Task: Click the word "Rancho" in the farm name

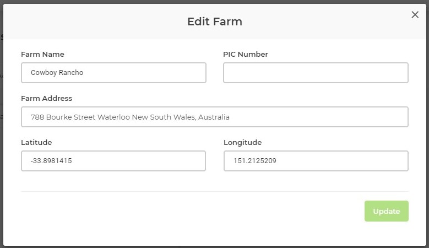Action: click(72, 73)
